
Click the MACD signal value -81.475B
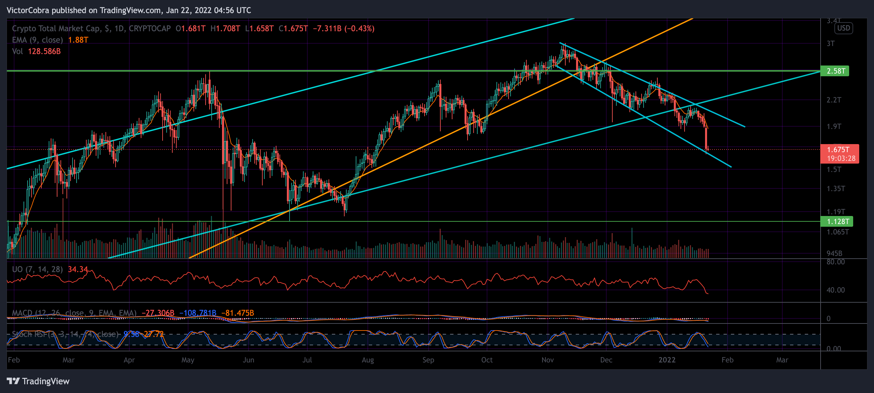237,313
